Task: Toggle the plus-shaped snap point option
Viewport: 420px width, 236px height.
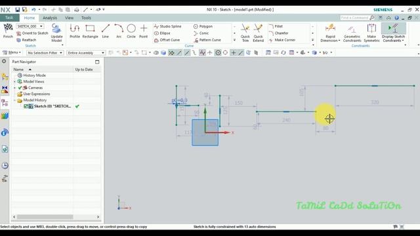Action: pyautogui.click(x=234, y=52)
